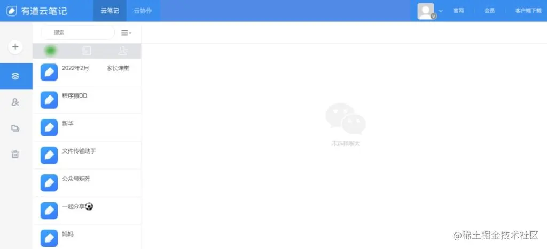Open the 程序猿DD list entry
The width and height of the screenshot is (547, 249).
point(87,100)
